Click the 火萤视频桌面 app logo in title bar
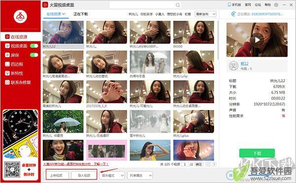296x183 pixels. 45,5
